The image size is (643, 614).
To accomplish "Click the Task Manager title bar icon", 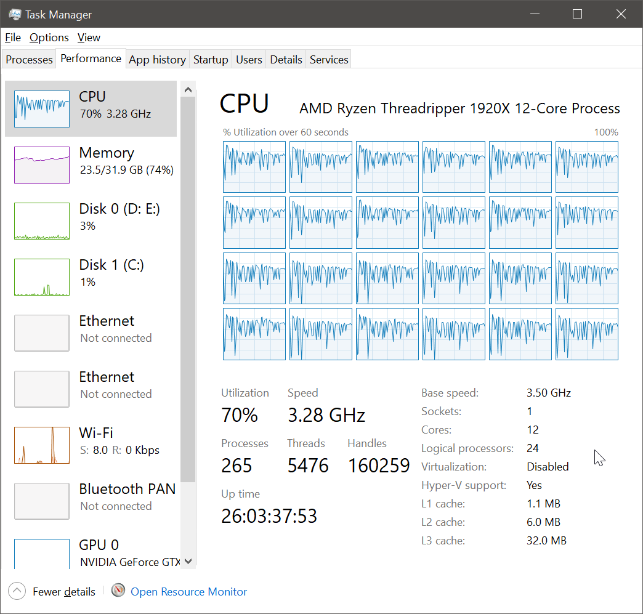I will pyautogui.click(x=15, y=14).
